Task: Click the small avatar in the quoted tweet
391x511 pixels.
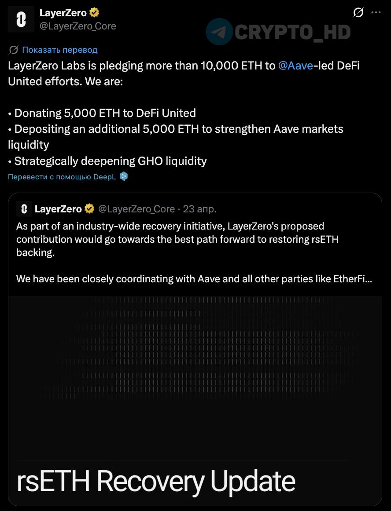Action: coord(24,208)
